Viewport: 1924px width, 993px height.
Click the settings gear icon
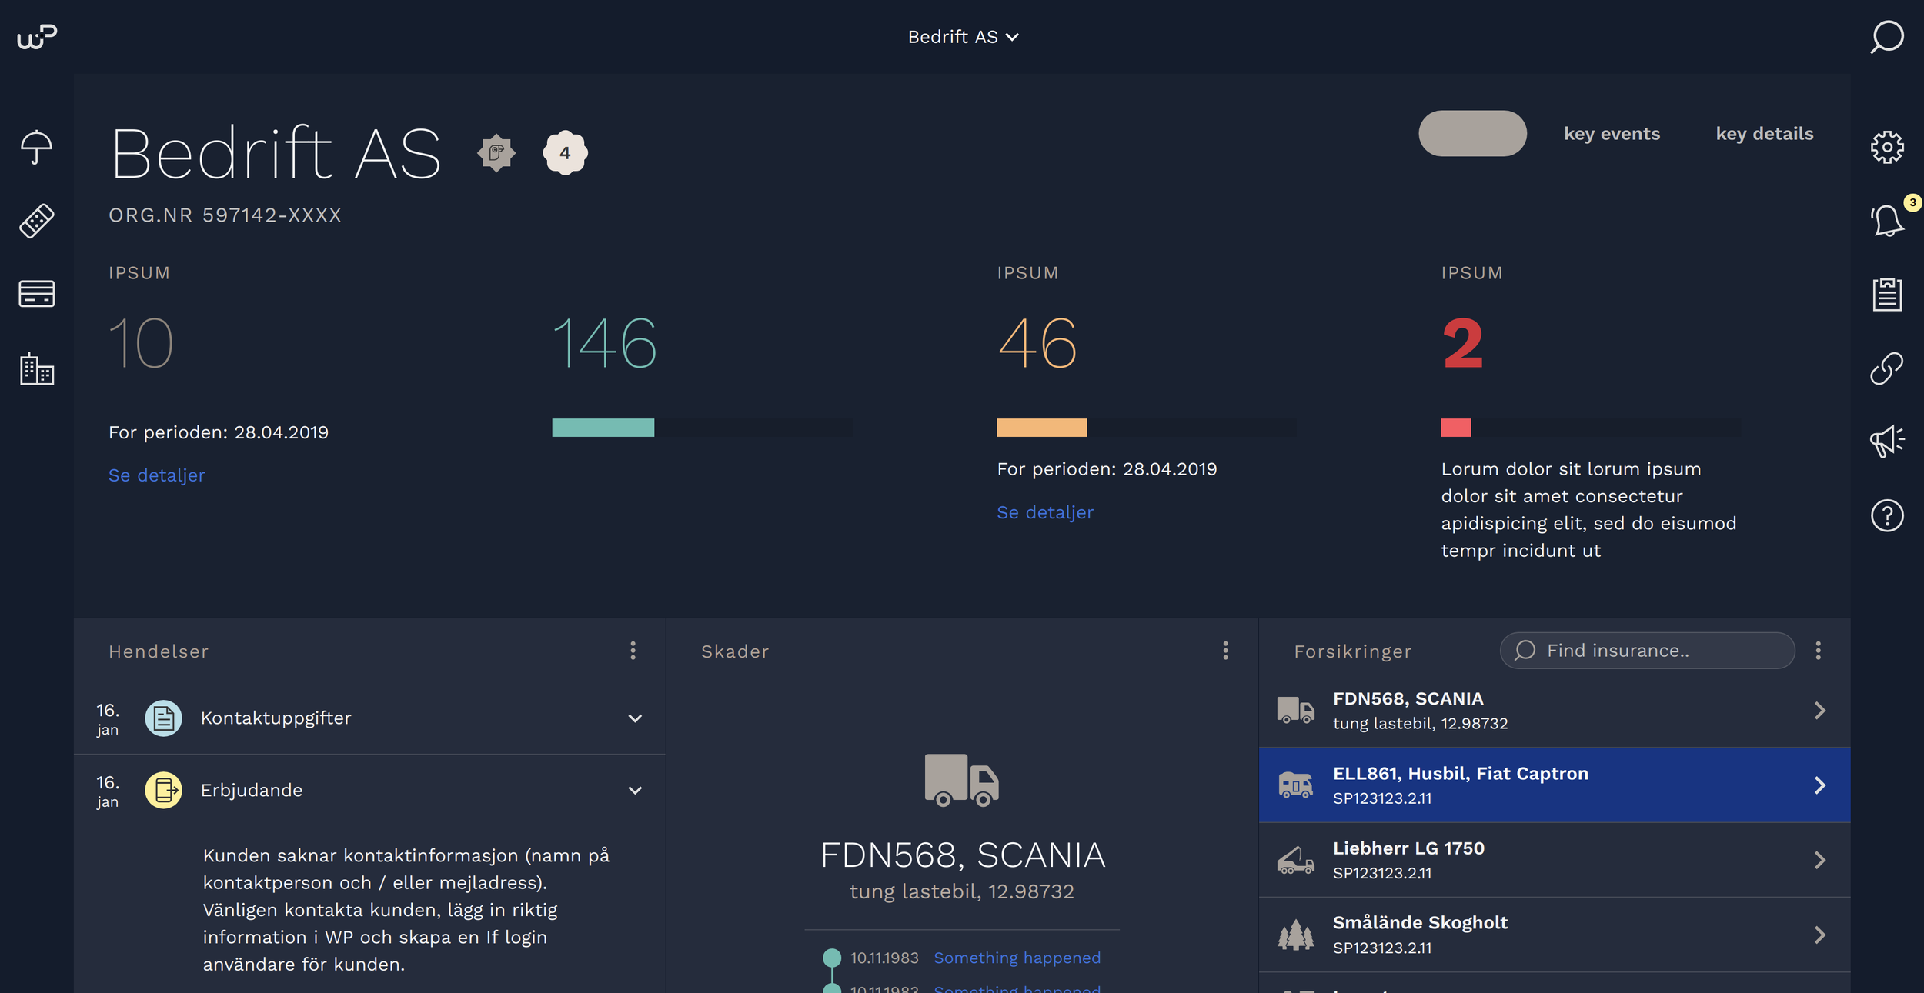(x=1886, y=147)
